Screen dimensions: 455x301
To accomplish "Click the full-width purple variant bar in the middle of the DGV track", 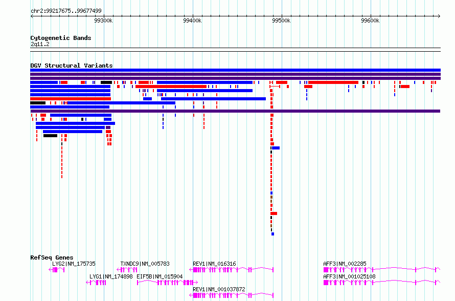I will [x=235, y=111].
